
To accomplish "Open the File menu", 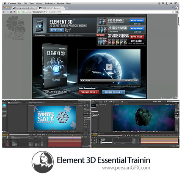I will (19, 3).
